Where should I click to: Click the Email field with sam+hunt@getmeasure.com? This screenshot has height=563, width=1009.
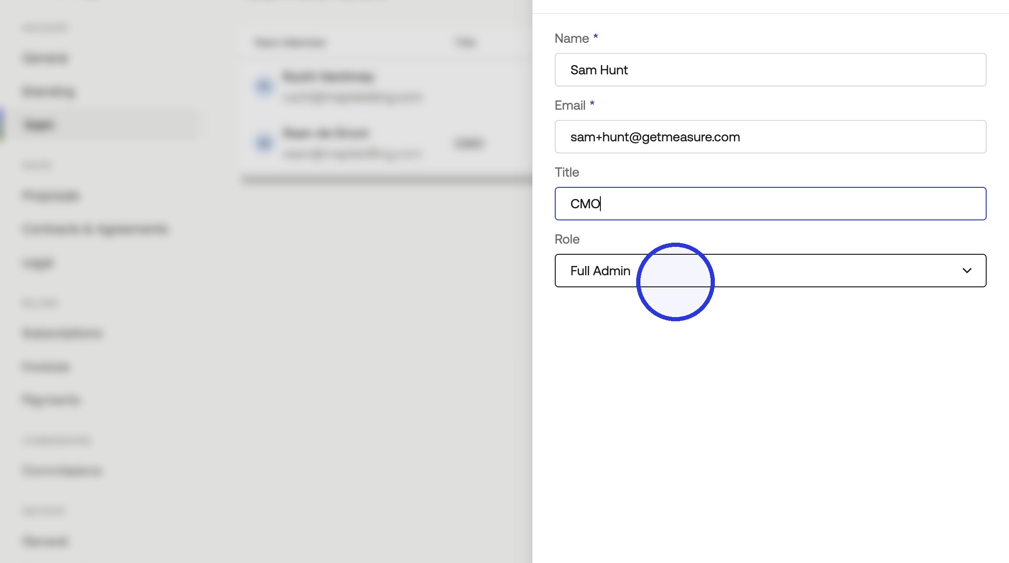770,137
